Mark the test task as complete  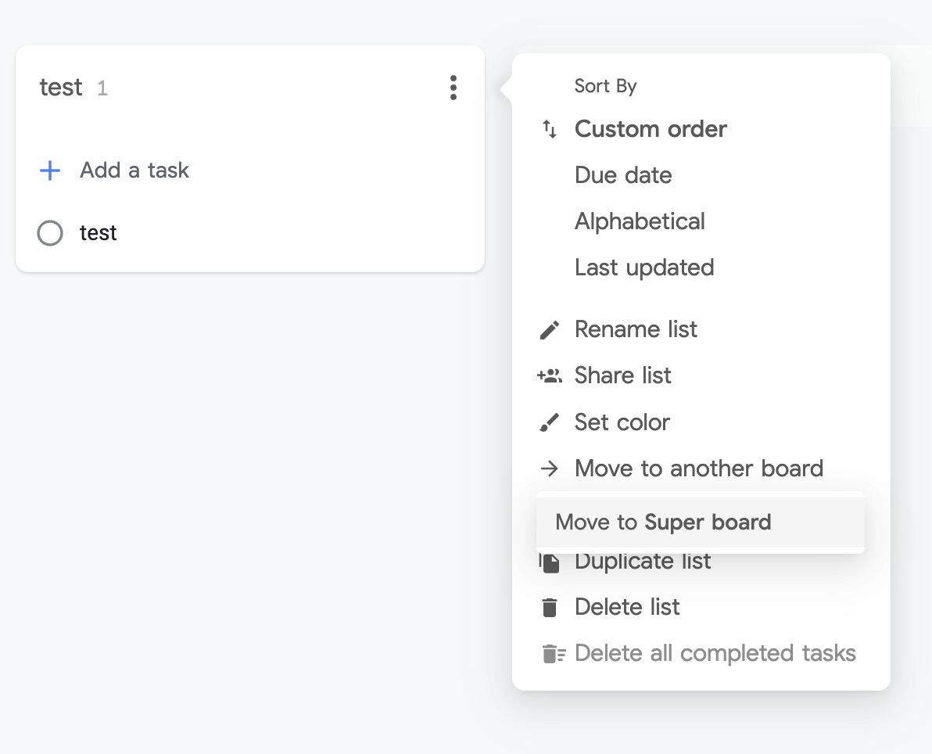click(x=50, y=233)
